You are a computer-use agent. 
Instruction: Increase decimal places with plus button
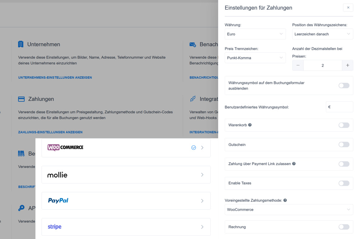point(348,65)
